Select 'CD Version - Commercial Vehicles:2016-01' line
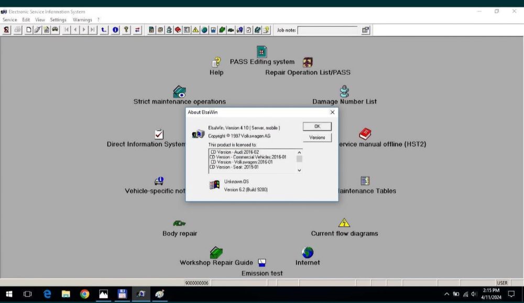The image size is (524, 303). pos(248,157)
